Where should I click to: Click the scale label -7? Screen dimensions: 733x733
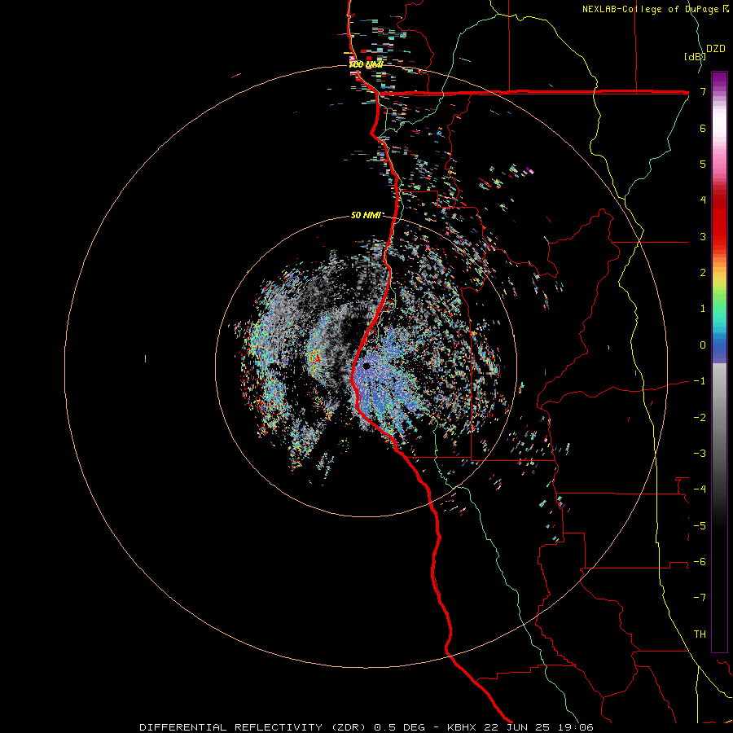(700, 598)
